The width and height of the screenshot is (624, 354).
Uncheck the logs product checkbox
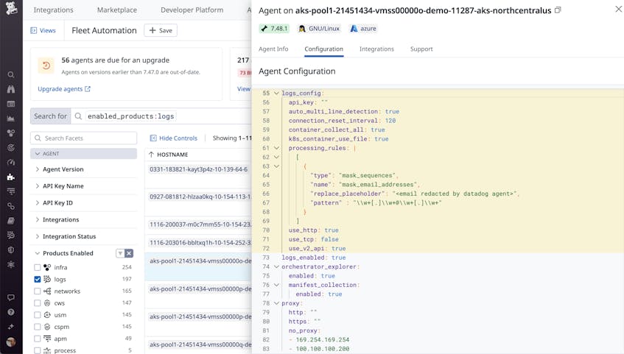pos(38,279)
